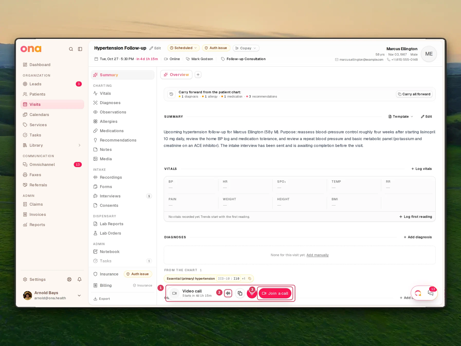Click Log first reading
Screen dimensions: 461x346
[x=416, y=217]
